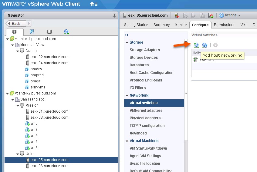
Task: Switch to the Summary tab
Action: 162,25
